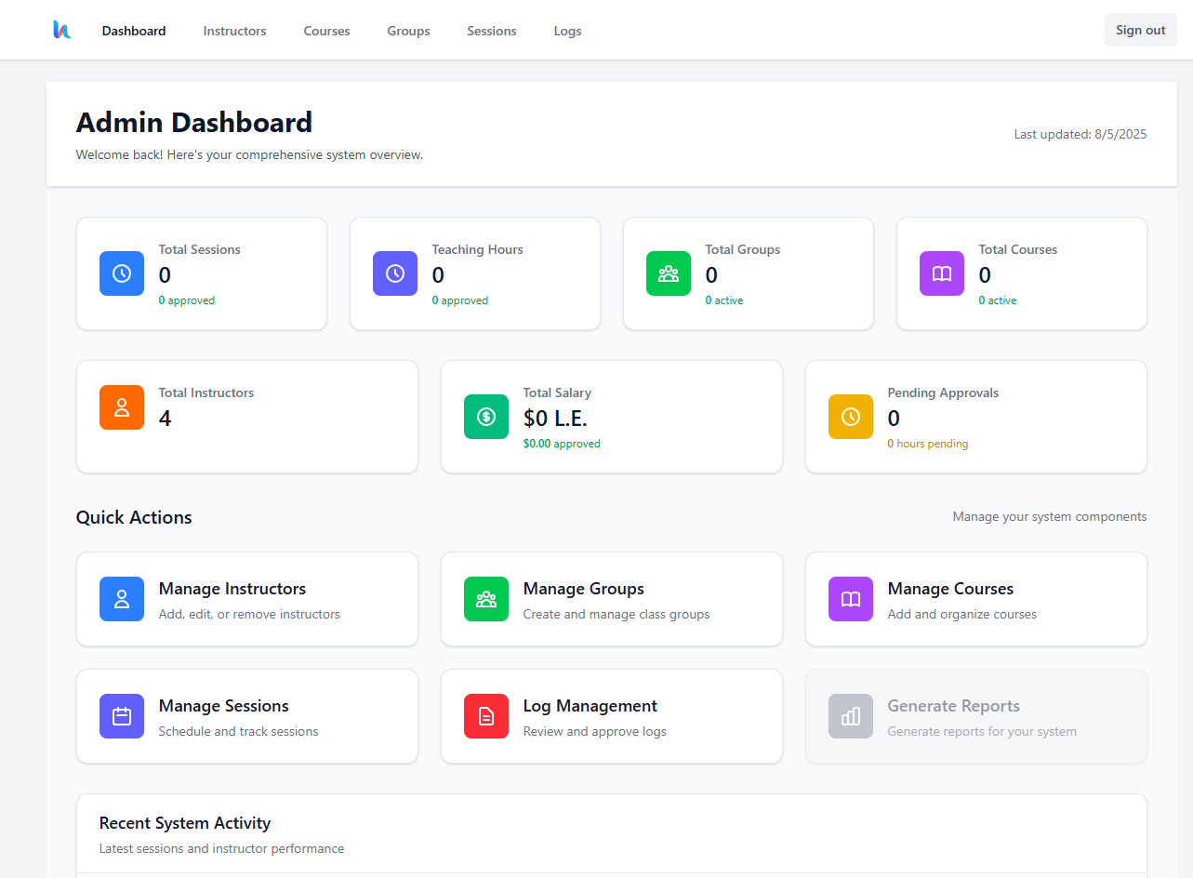Select the Teaching Hours clock icon
This screenshot has height=878, width=1193.
pos(395,273)
